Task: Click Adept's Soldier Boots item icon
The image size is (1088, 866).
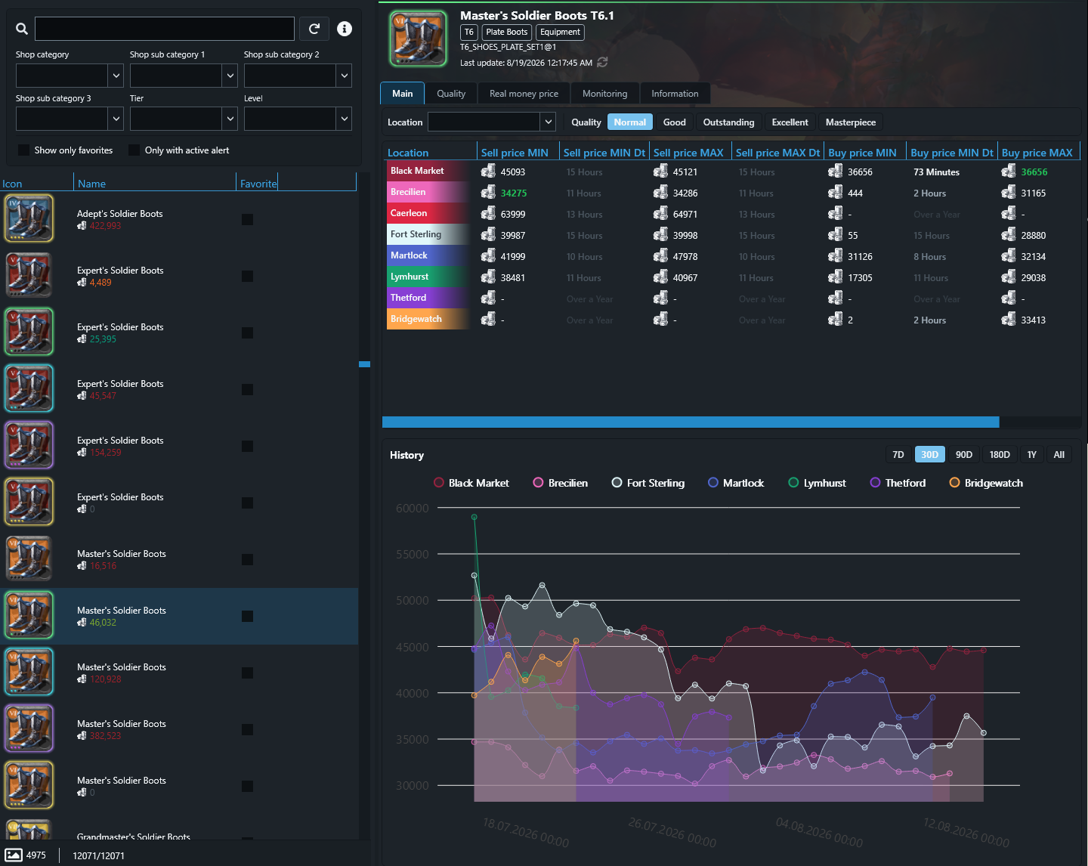Action: click(x=29, y=218)
